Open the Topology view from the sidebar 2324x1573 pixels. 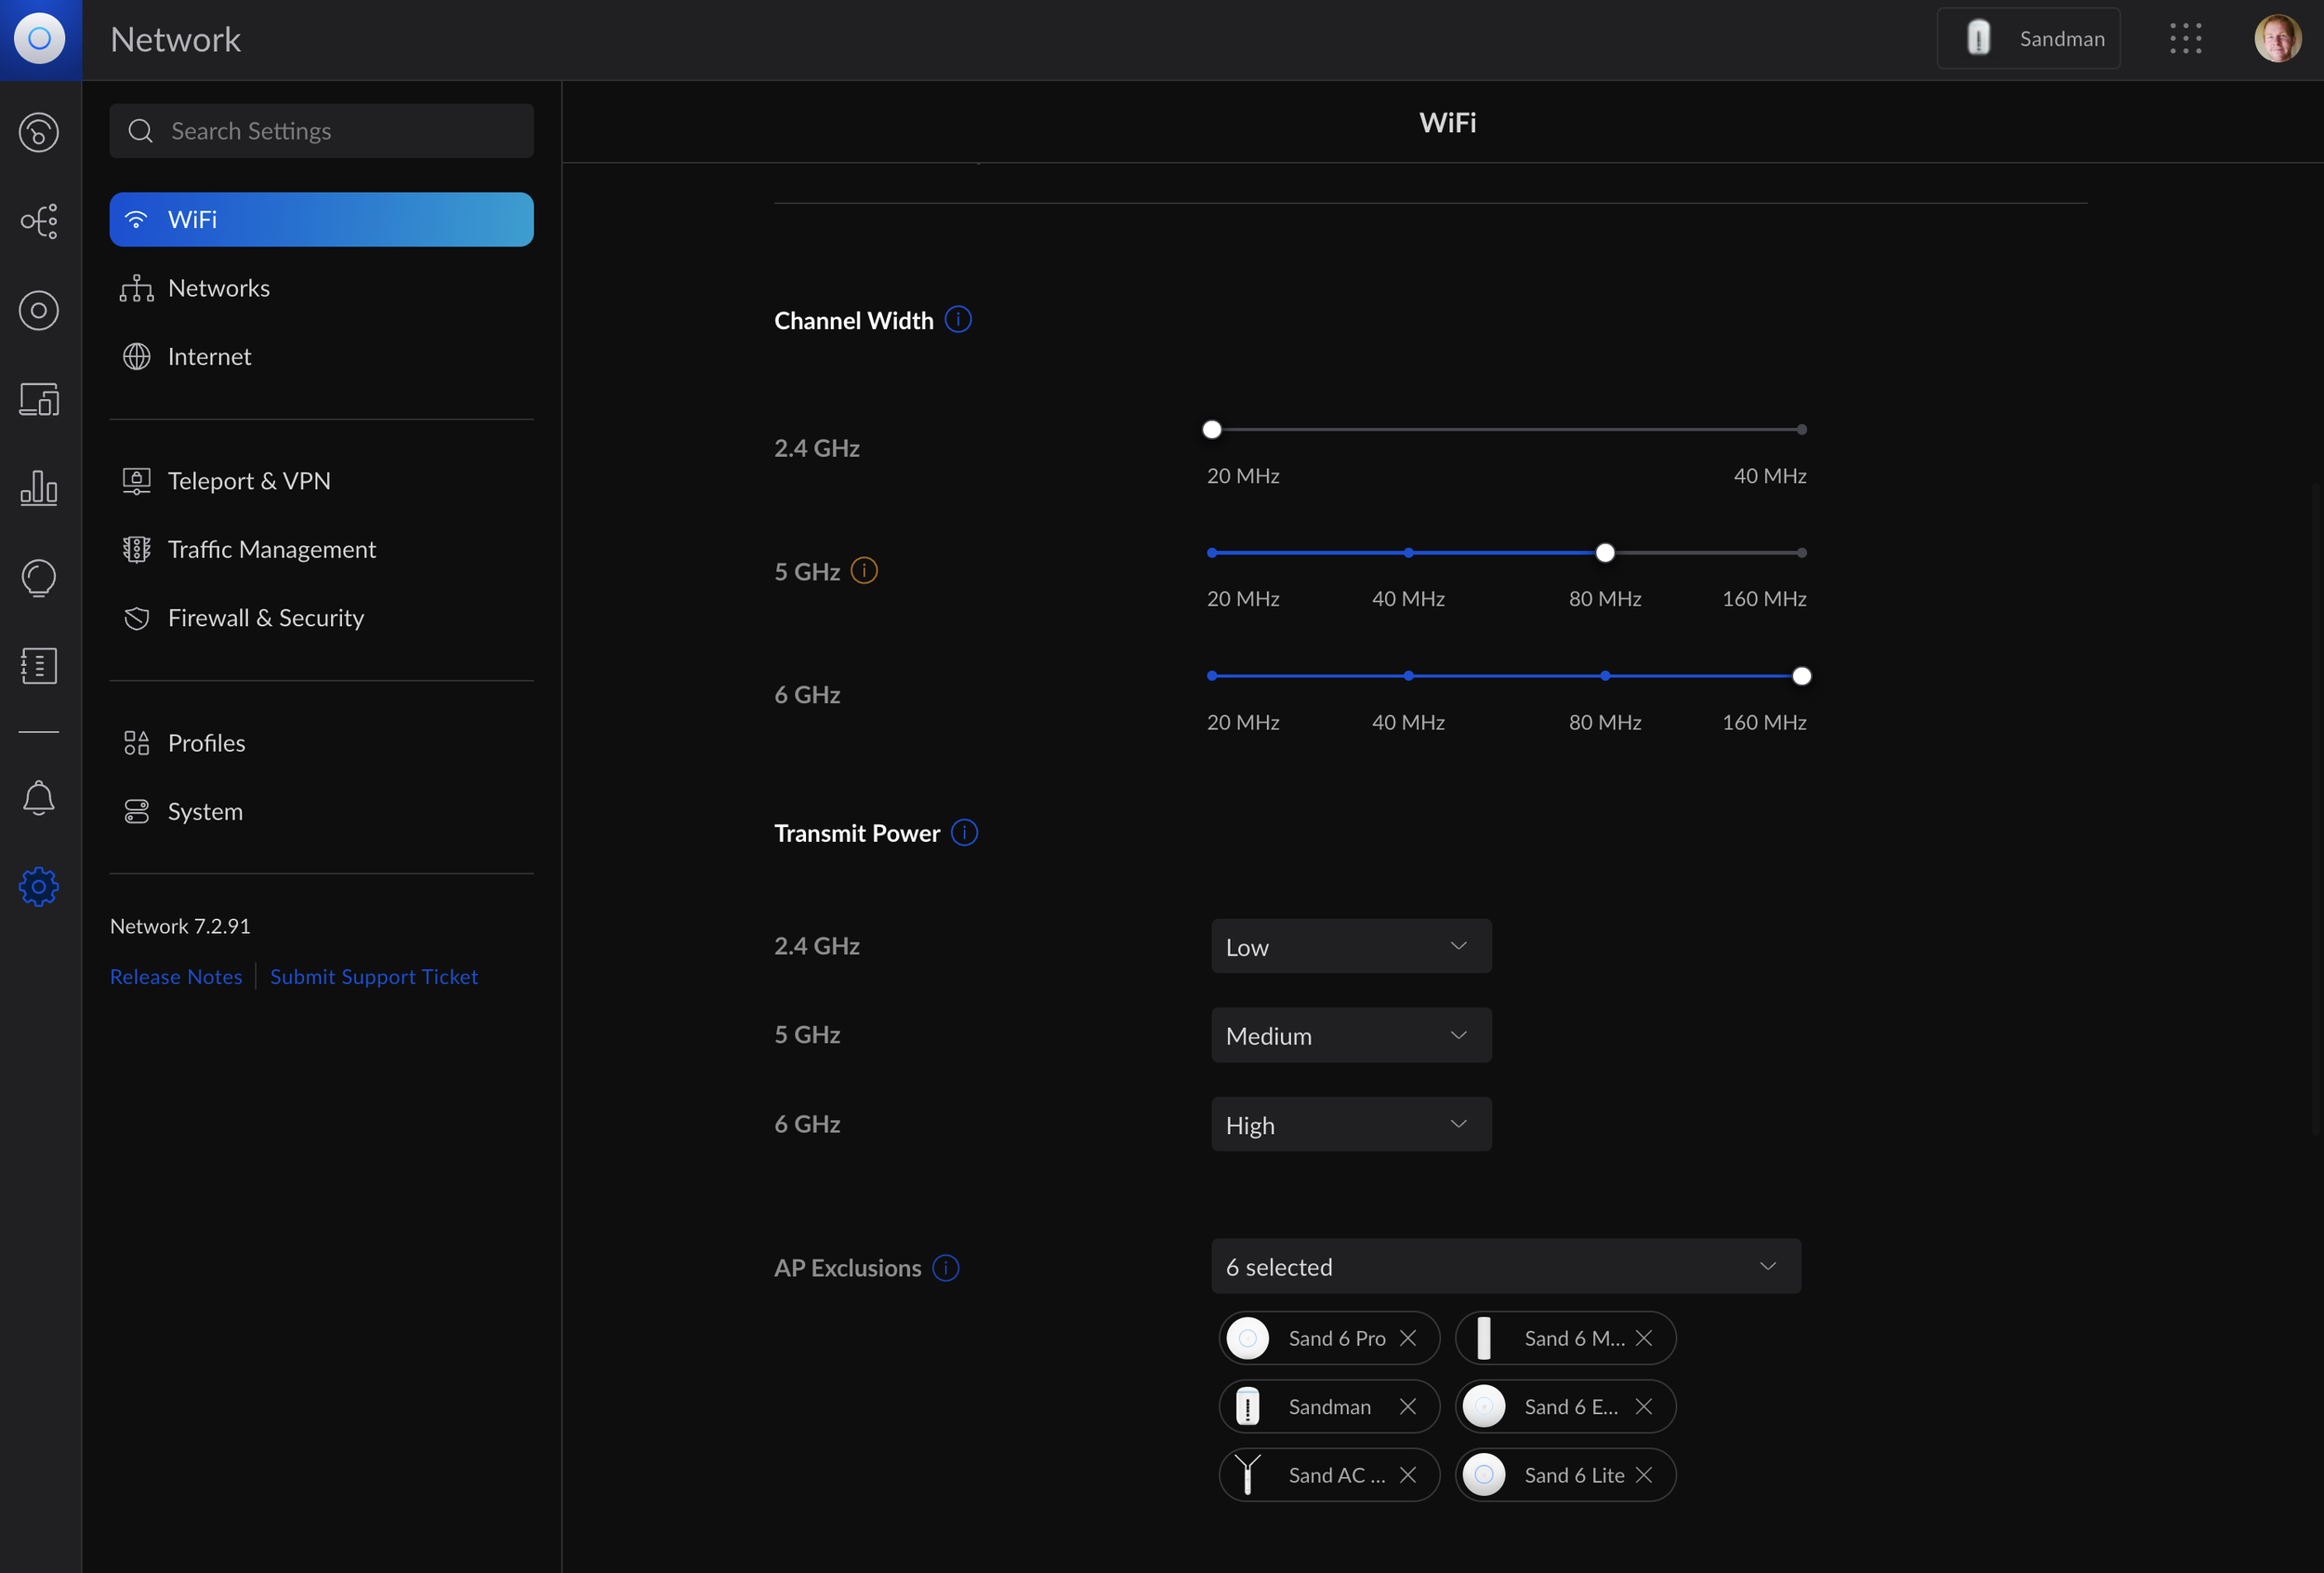pyautogui.click(x=40, y=221)
